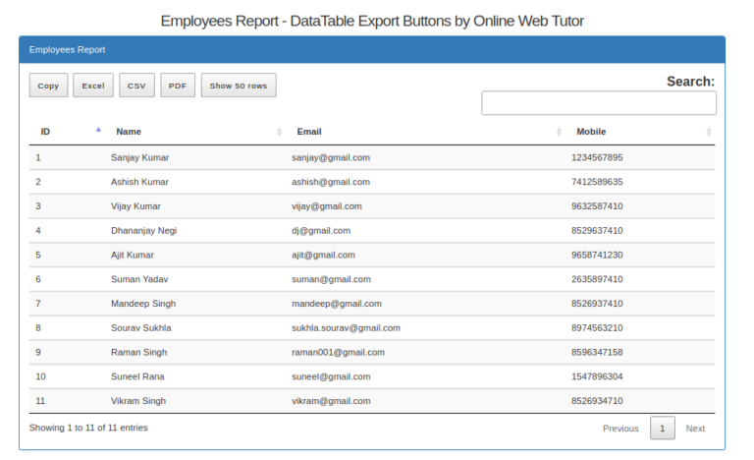Click email suneel@gmail.com

pyautogui.click(x=331, y=376)
